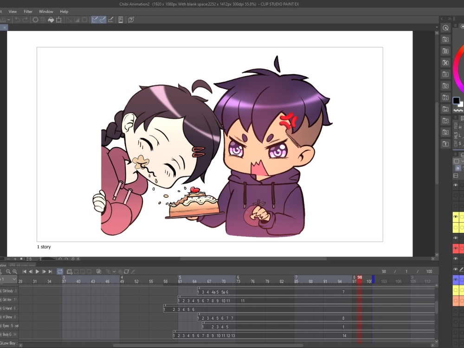Screen dimensions: 464x348
Task: Click the 1 story label under canvas
Action: (x=44, y=247)
